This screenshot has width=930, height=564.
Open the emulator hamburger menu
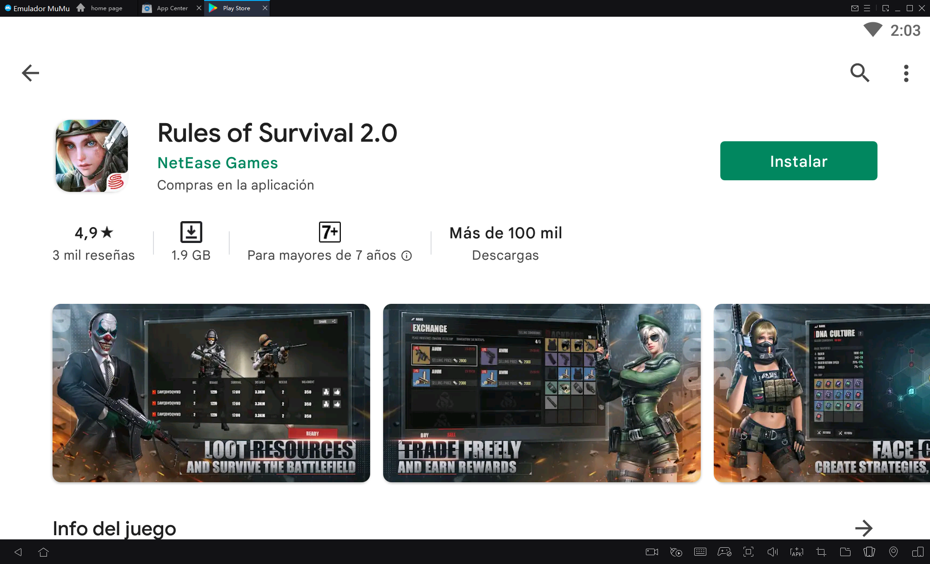(867, 8)
